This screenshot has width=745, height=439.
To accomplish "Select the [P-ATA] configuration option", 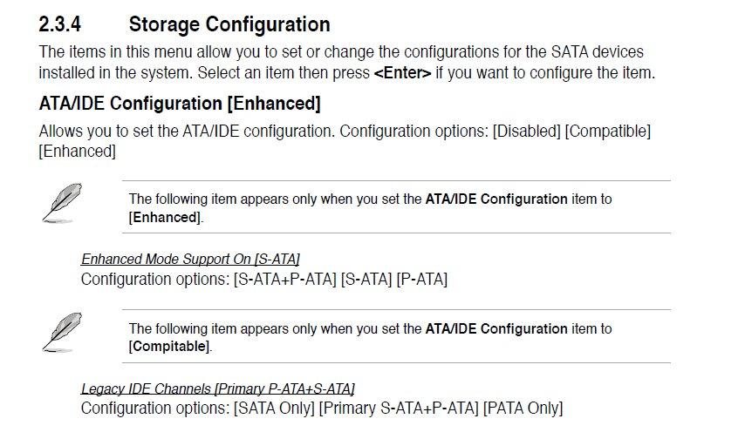I will 422,279.
